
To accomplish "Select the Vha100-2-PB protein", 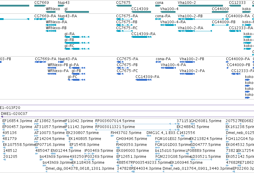I will (x=187, y=62).
